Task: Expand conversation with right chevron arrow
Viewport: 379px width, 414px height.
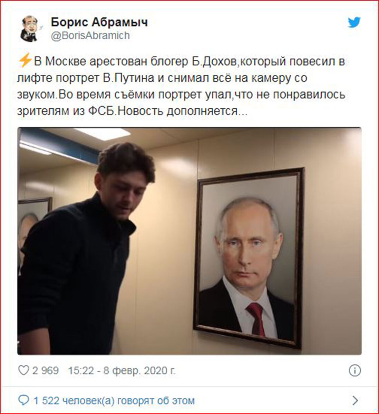Action: (355, 401)
